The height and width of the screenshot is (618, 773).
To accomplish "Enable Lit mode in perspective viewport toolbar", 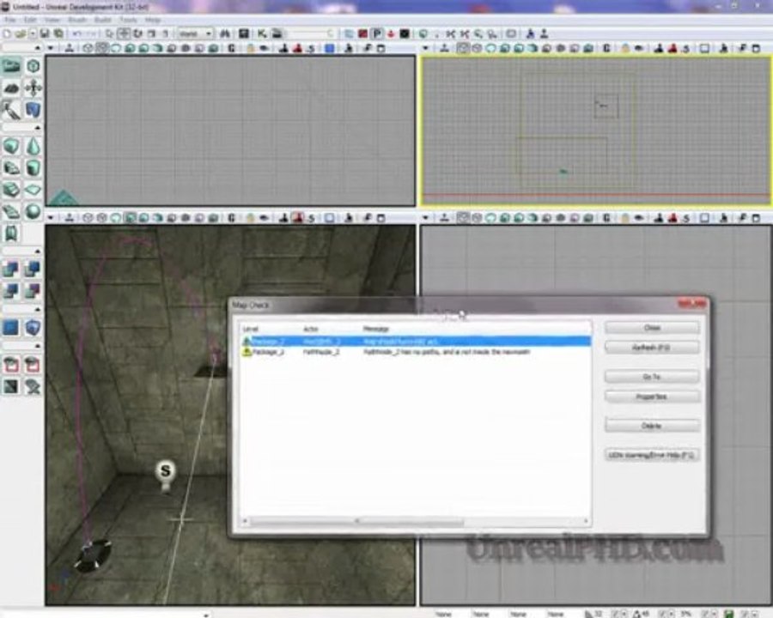I will click(131, 218).
